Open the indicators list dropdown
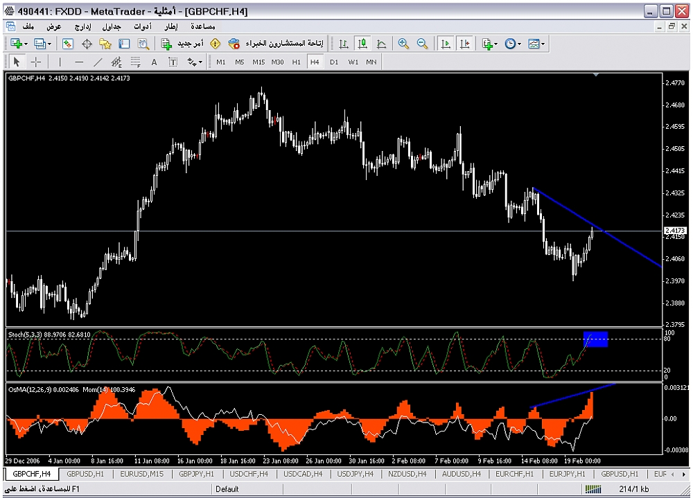This screenshot has height=498, width=693. pos(496,44)
